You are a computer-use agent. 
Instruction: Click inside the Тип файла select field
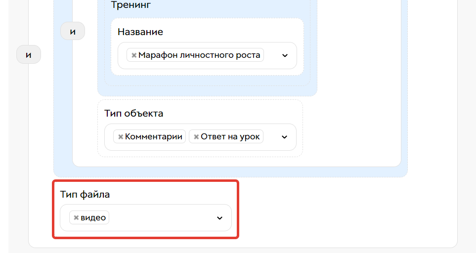tap(146, 218)
